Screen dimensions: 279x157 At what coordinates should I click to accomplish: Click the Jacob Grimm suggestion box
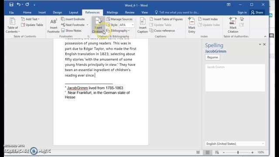click(235, 78)
